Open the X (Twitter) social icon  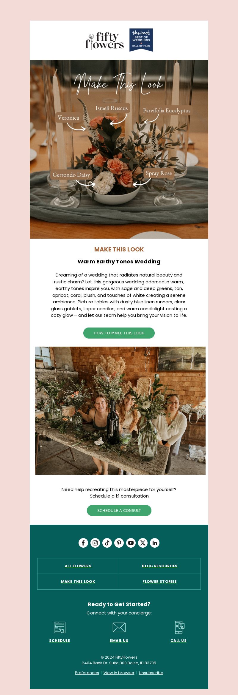[143, 543]
